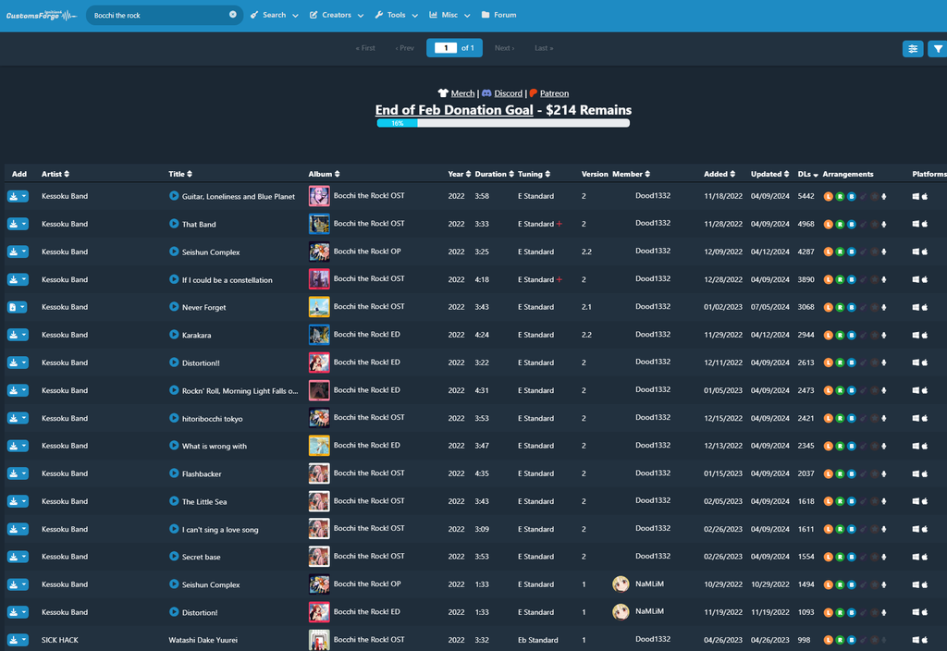Open the Merch link

462,93
